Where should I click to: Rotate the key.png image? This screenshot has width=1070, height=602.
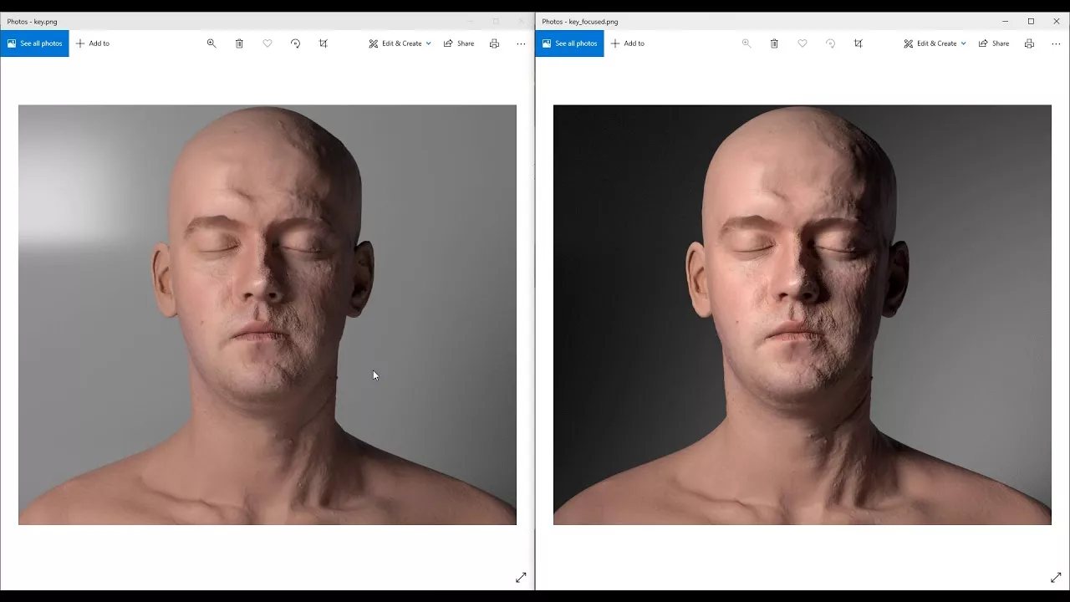pyautogui.click(x=295, y=43)
